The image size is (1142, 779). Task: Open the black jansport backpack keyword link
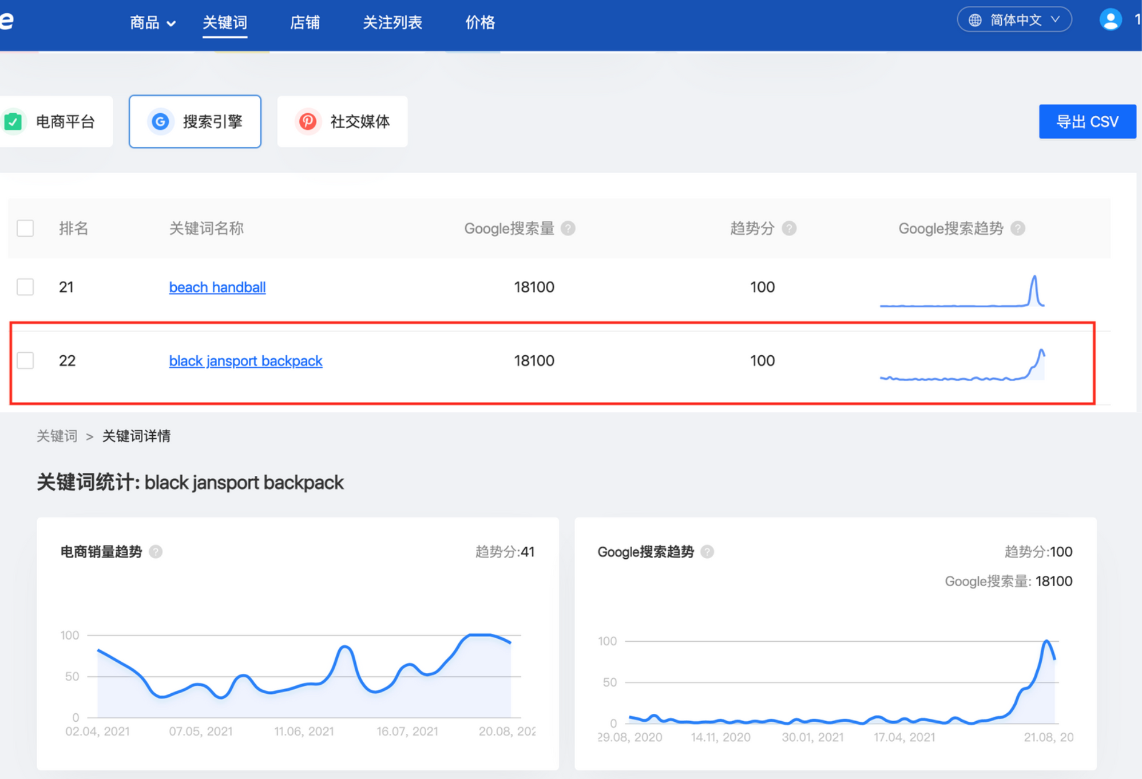245,360
